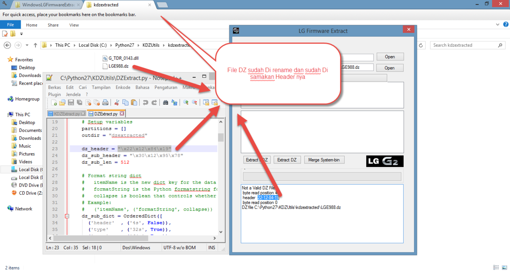Click the Paste clipboard icon in Notepad++
Screen dimensions: 510x272
(x=134, y=103)
